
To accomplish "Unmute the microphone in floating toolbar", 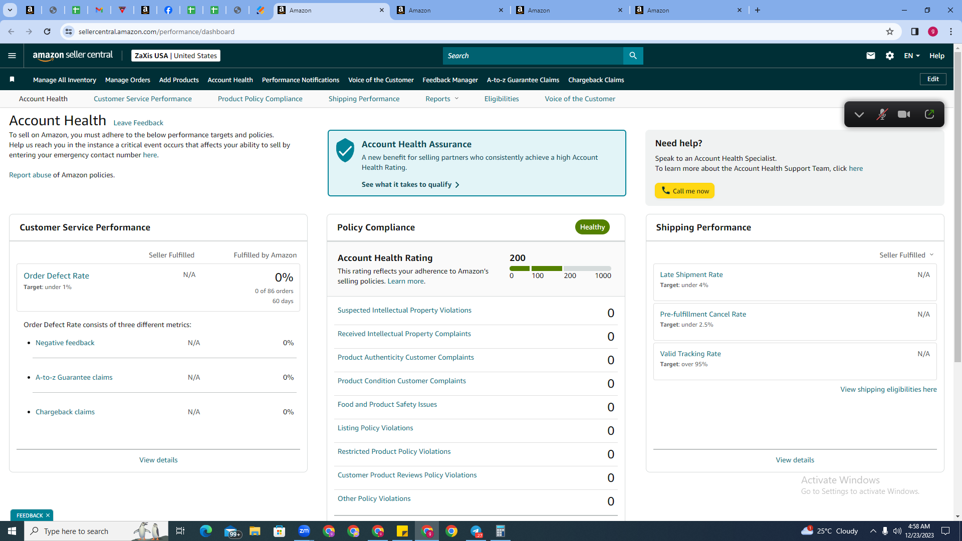I will 882,115.
